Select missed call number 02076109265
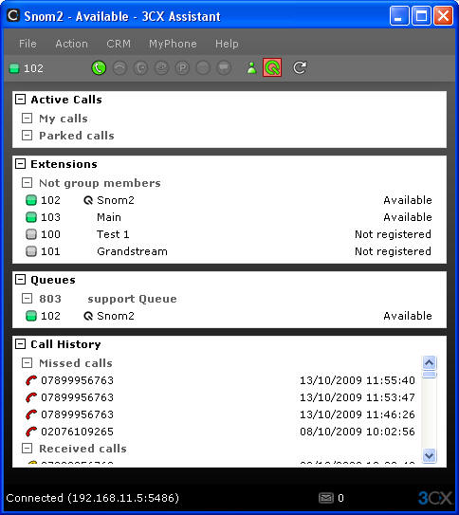 click(77, 432)
